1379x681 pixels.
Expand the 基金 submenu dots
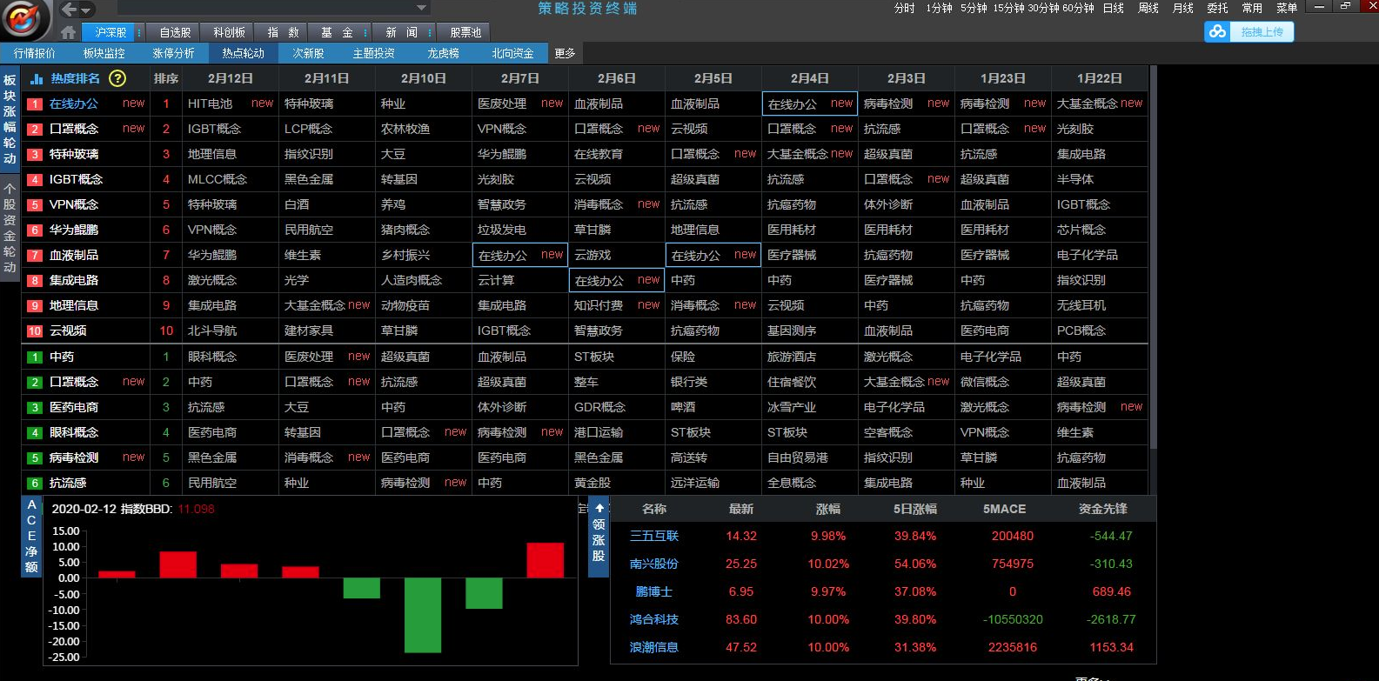[x=365, y=32]
